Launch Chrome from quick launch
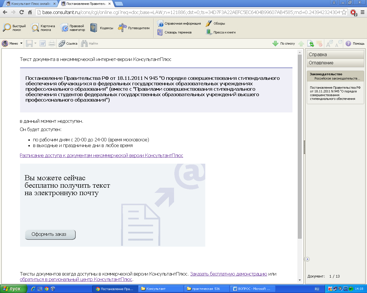This screenshot has height=293, width=367. (46, 289)
